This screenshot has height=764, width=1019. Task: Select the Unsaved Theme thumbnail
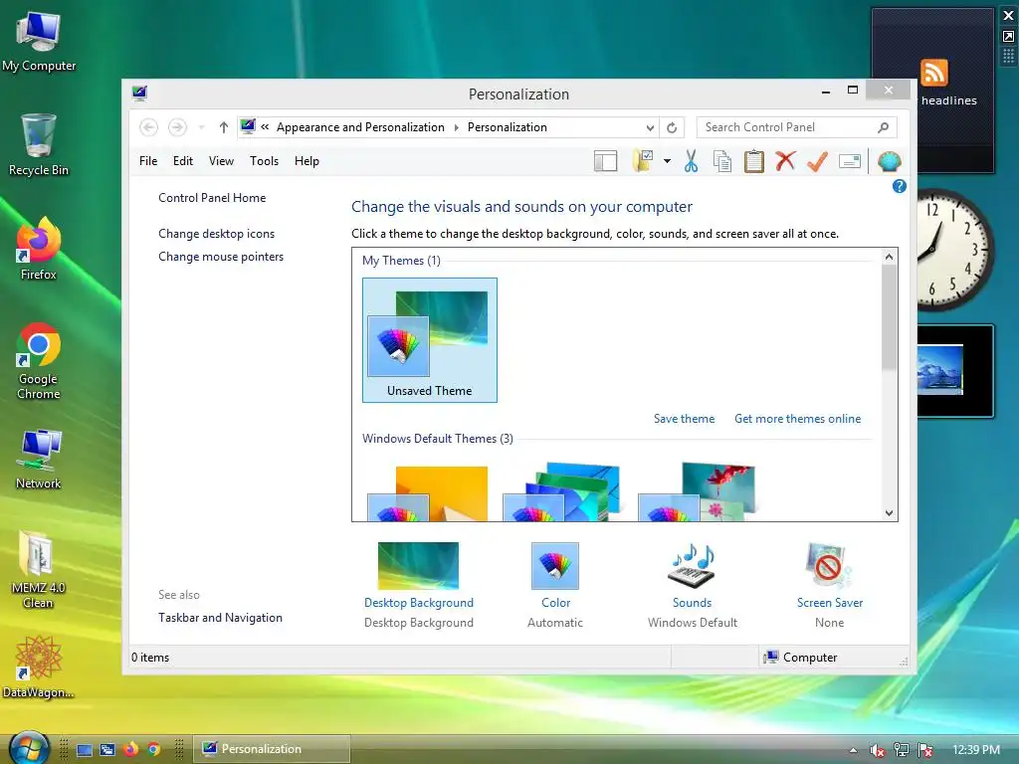[x=430, y=340]
